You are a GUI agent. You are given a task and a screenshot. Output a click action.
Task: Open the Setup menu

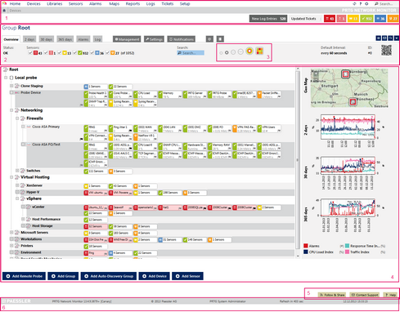tap(185, 4)
